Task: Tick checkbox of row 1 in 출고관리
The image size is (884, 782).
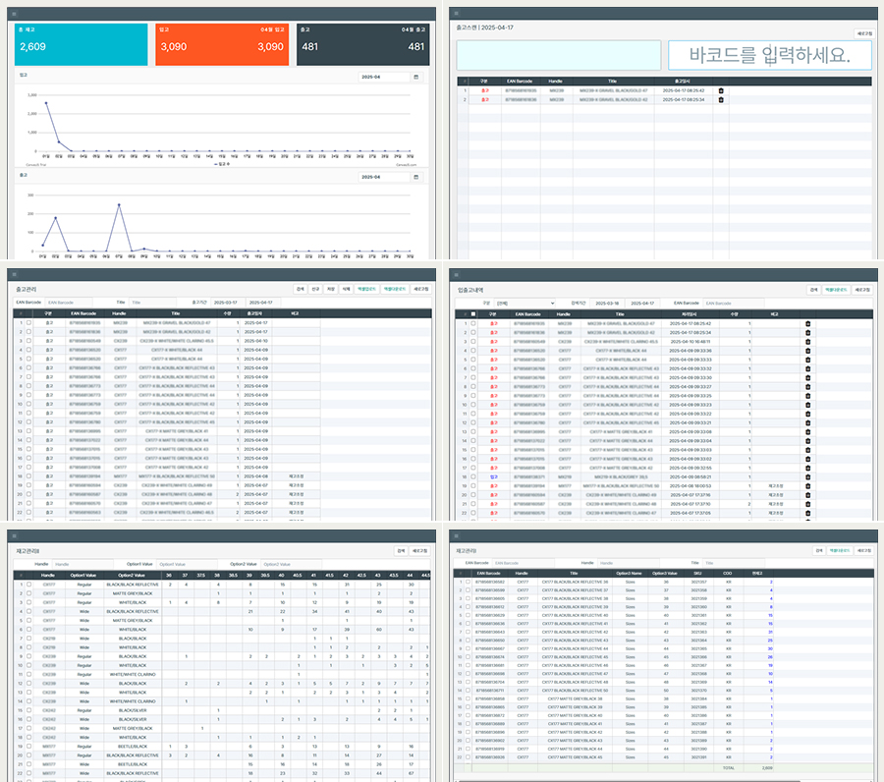Action: 28,323
